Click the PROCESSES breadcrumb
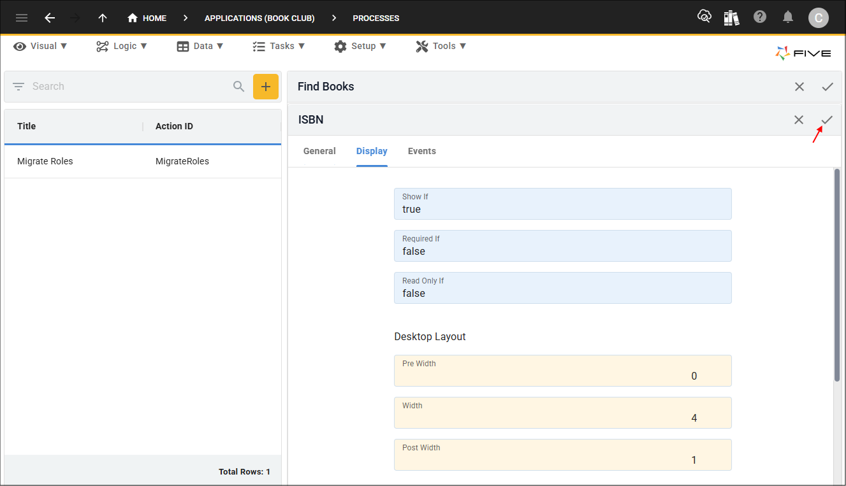 pos(376,18)
